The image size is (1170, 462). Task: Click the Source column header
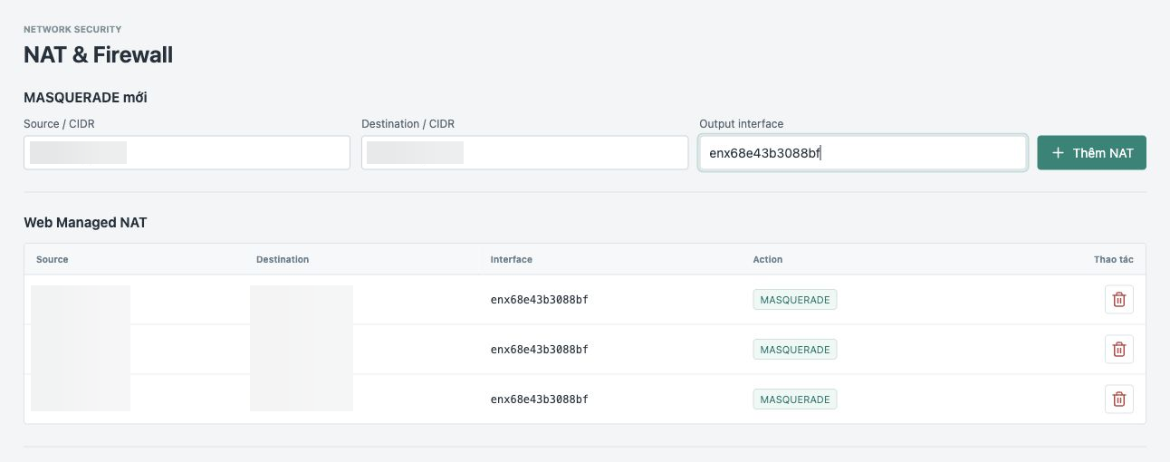[x=53, y=259]
